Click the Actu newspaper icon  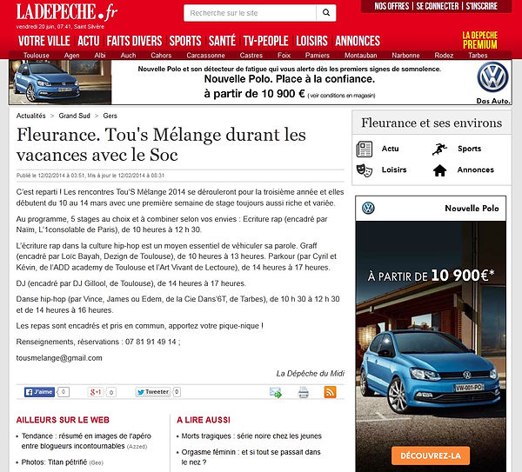(x=365, y=149)
